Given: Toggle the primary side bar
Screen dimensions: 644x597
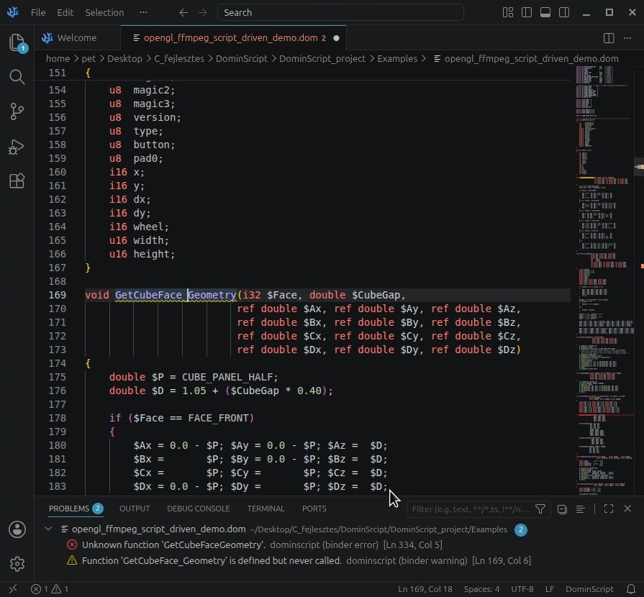Looking at the screenshot, I should pos(527,13).
